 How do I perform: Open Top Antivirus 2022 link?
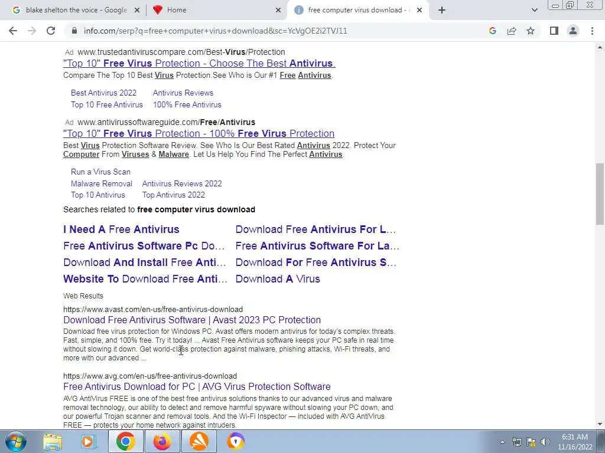pos(174,195)
